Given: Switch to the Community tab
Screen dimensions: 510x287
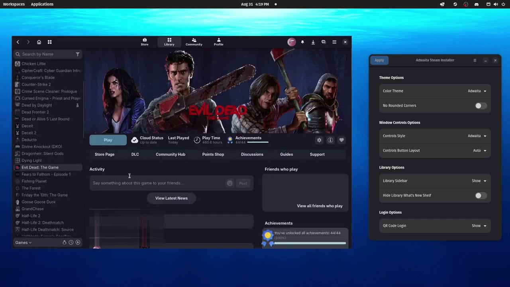Looking at the screenshot, I should [194, 42].
